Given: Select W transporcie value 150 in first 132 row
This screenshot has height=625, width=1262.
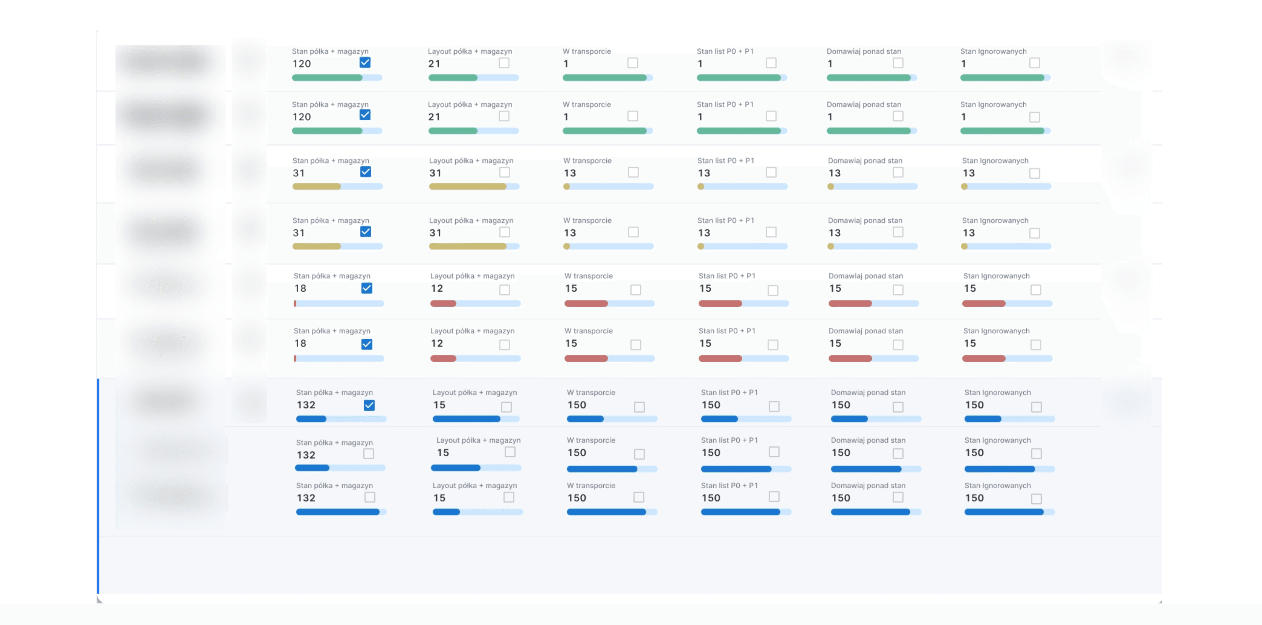Looking at the screenshot, I should (x=577, y=405).
